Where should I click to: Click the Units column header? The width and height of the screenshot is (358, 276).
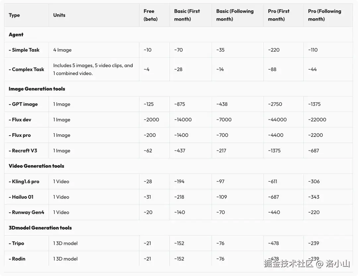pos(59,15)
